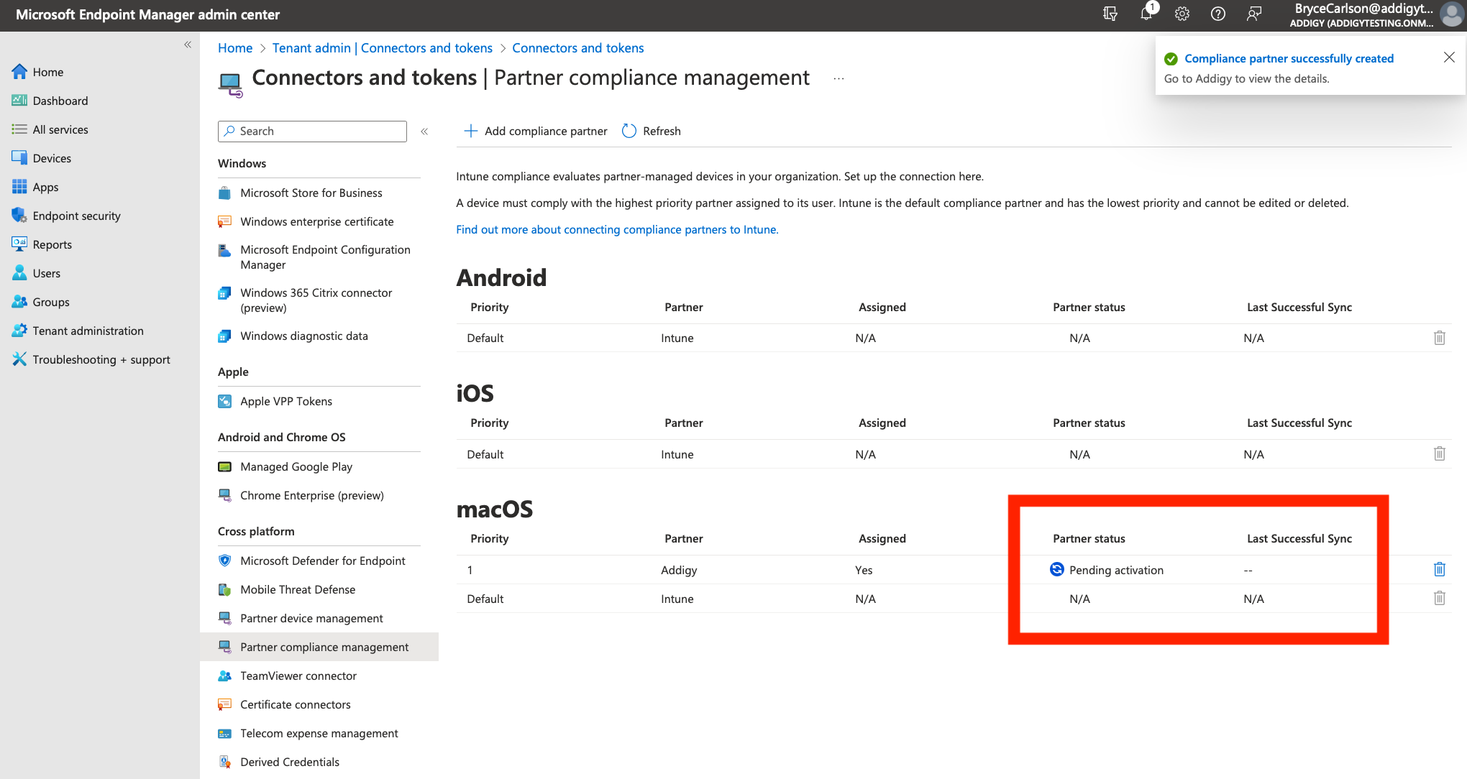Viewport: 1467px width, 779px height.
Task: Click Refresh above the partner list
Action: [650, 131]
